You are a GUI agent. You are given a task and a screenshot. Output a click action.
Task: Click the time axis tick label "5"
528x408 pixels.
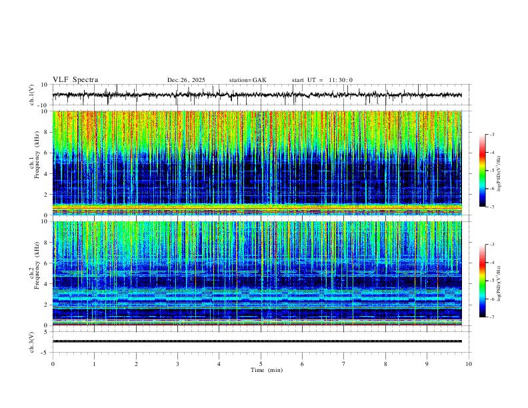coord(261,364)
